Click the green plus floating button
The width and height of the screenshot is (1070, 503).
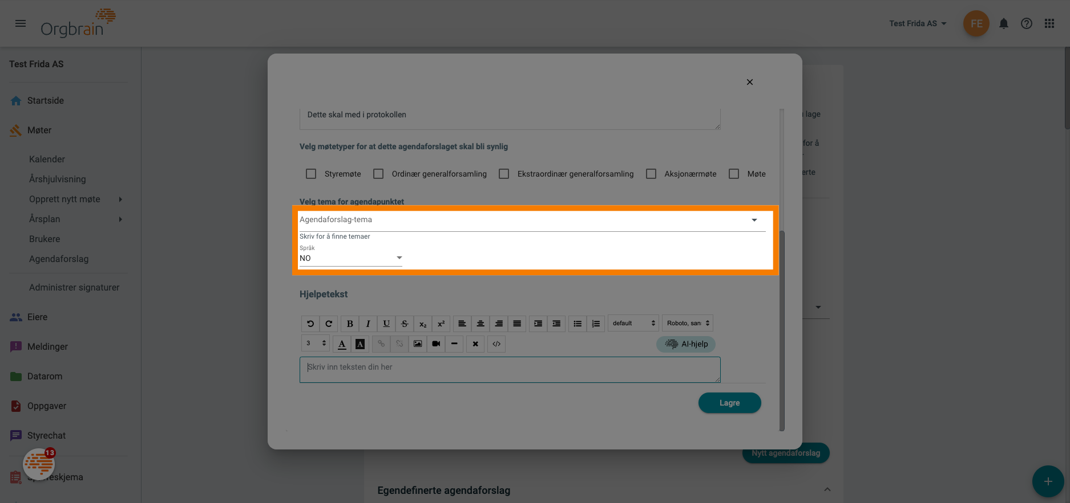[1048, 481]
